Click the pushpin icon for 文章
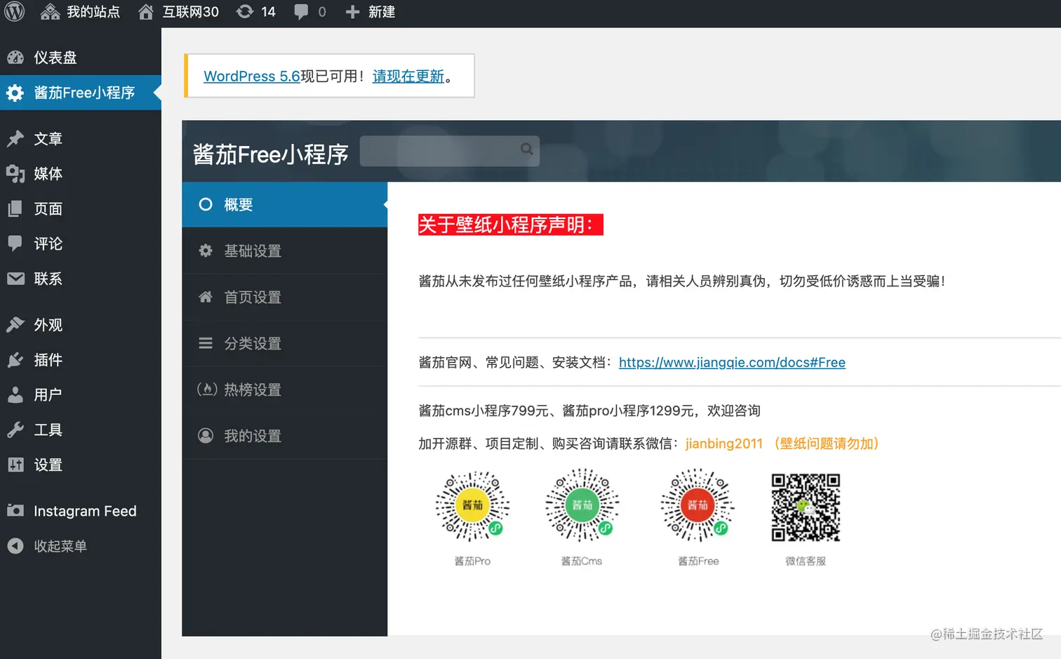 tap(15, 139)
